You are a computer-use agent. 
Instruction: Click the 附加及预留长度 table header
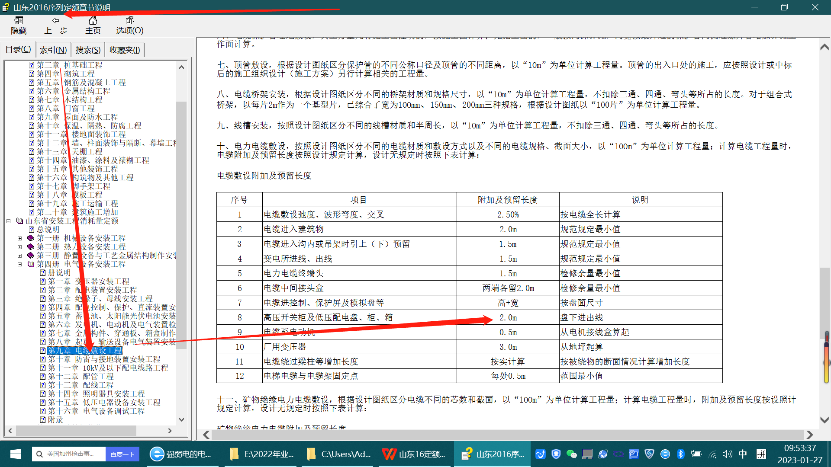pyautogui.click(x=508, y=200)
